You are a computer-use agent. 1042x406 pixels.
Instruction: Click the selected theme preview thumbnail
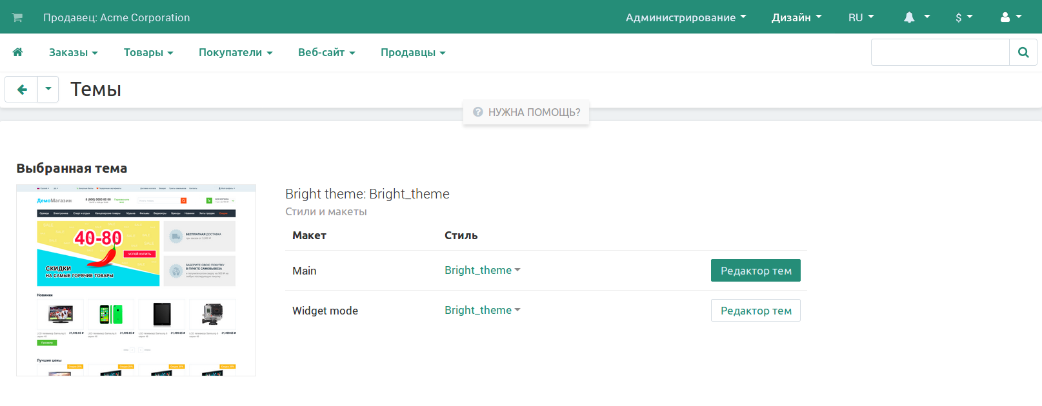(136, 280)
